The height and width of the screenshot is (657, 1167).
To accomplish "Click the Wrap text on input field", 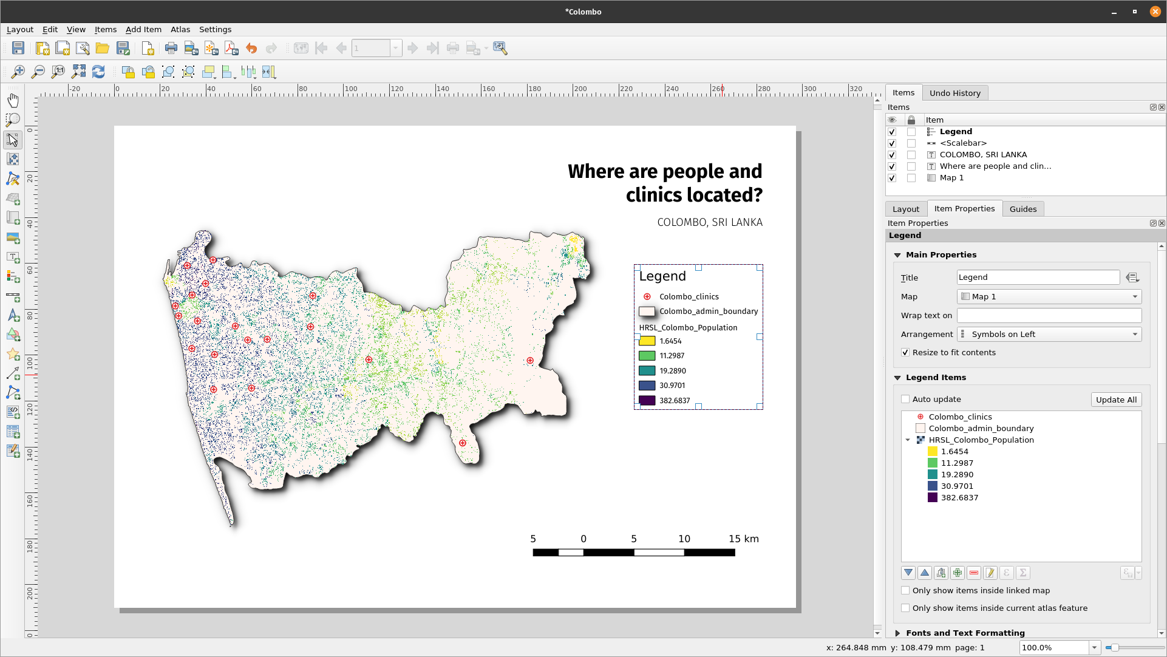I will [x=1049, y=315].
